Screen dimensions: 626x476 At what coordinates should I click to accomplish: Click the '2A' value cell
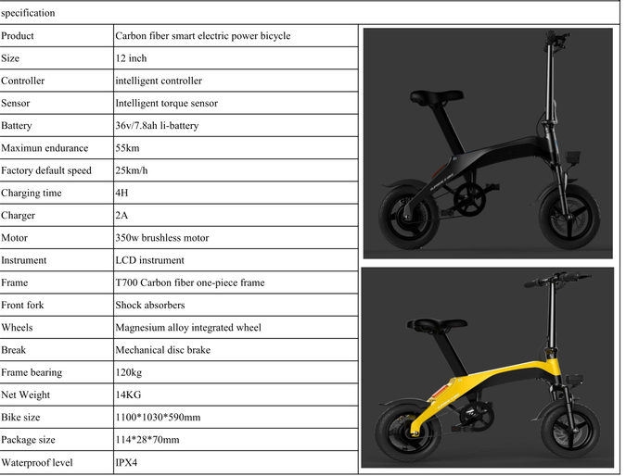click(x=236, y=215)
